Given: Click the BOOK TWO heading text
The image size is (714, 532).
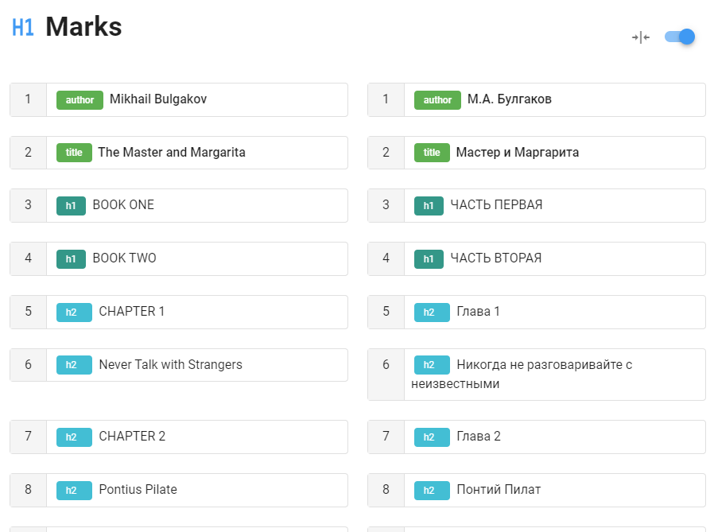Looking at the screenshot, I should point(124,258).
